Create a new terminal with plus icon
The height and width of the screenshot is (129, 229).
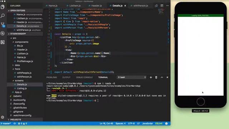tap(151, 77)
